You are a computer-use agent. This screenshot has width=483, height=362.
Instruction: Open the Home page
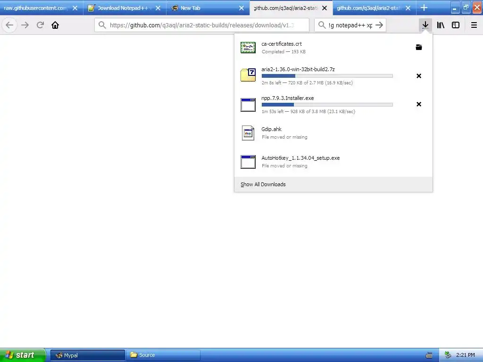coord(55,25)
